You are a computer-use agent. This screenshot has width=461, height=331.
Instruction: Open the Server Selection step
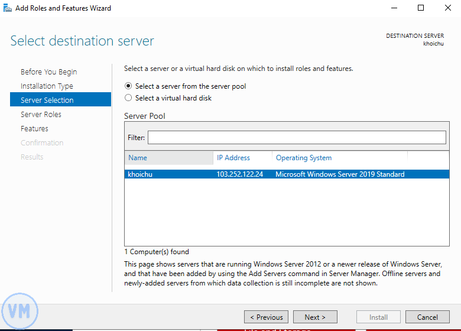(x=47, y=100)
